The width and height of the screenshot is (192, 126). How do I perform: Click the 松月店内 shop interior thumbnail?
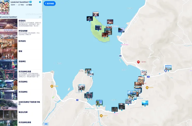[9, 44]
